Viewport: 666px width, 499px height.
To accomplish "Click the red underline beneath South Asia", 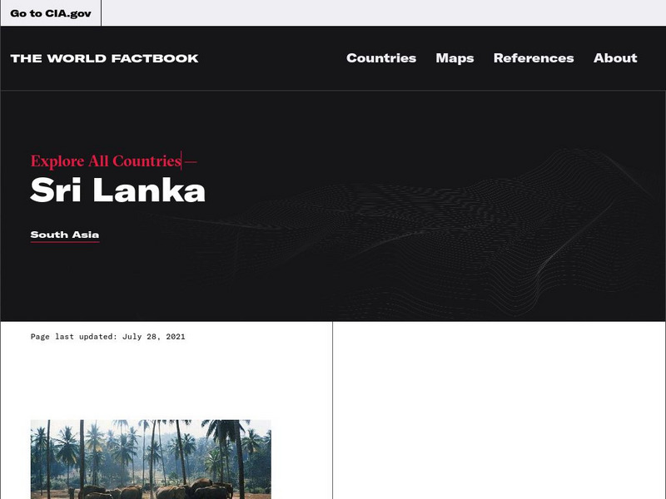I will click(65, 242).
